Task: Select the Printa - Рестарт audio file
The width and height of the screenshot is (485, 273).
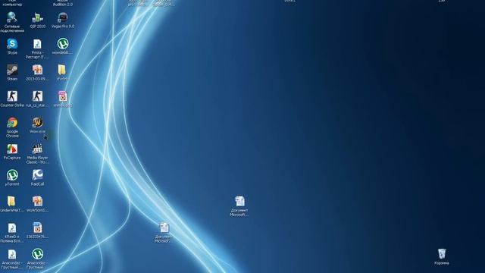Action: (37, 44)
